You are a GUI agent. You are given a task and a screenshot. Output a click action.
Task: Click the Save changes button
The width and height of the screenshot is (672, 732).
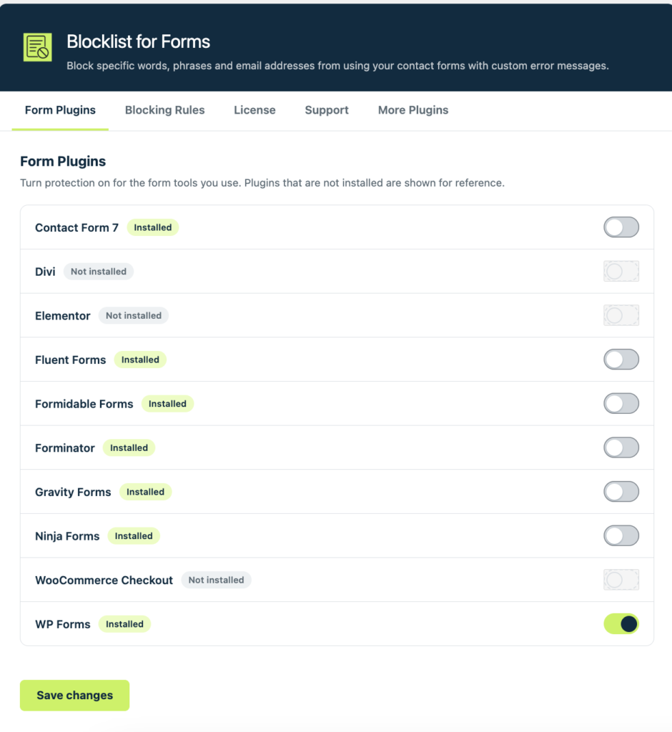pyautogui.click(x=75, y=695)
